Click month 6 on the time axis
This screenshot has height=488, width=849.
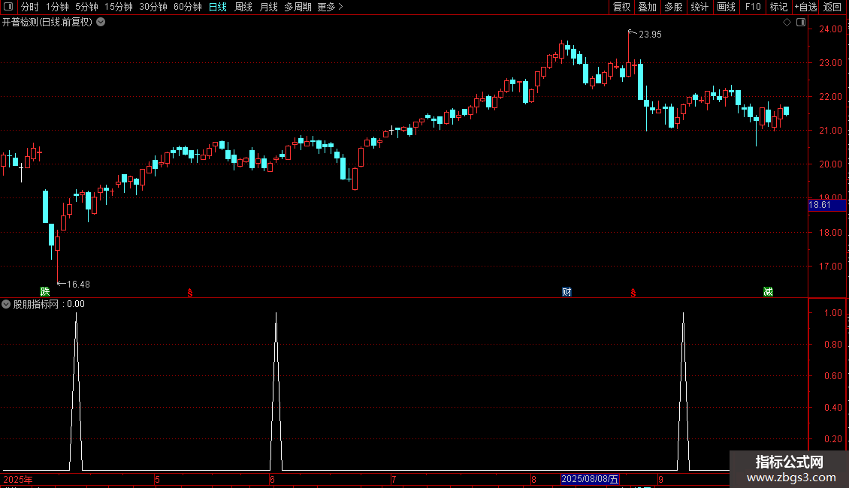coord(272,479)
